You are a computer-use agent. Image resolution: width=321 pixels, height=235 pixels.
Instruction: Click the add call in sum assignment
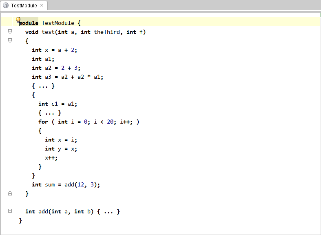click(69, 184)
